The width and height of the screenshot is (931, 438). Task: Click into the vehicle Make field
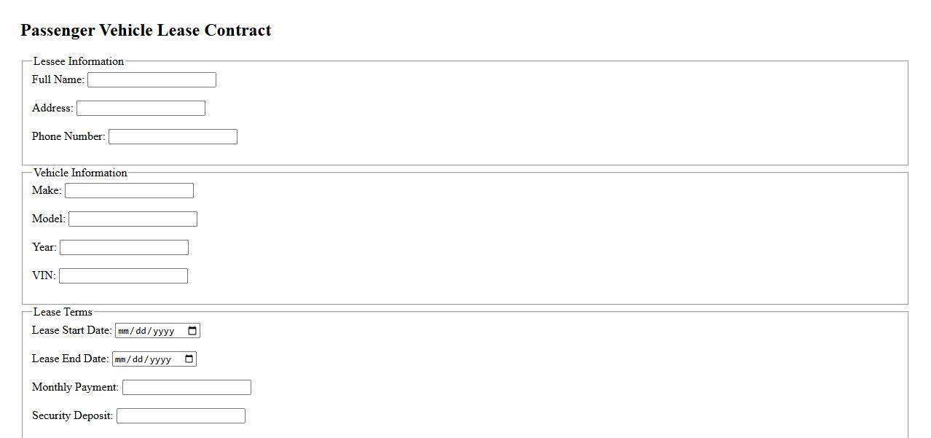click(129, 191)
